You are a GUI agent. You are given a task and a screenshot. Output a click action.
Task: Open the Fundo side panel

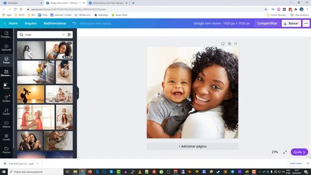[x=6, y=137]
